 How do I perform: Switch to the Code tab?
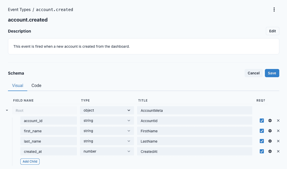pos(36,86)
